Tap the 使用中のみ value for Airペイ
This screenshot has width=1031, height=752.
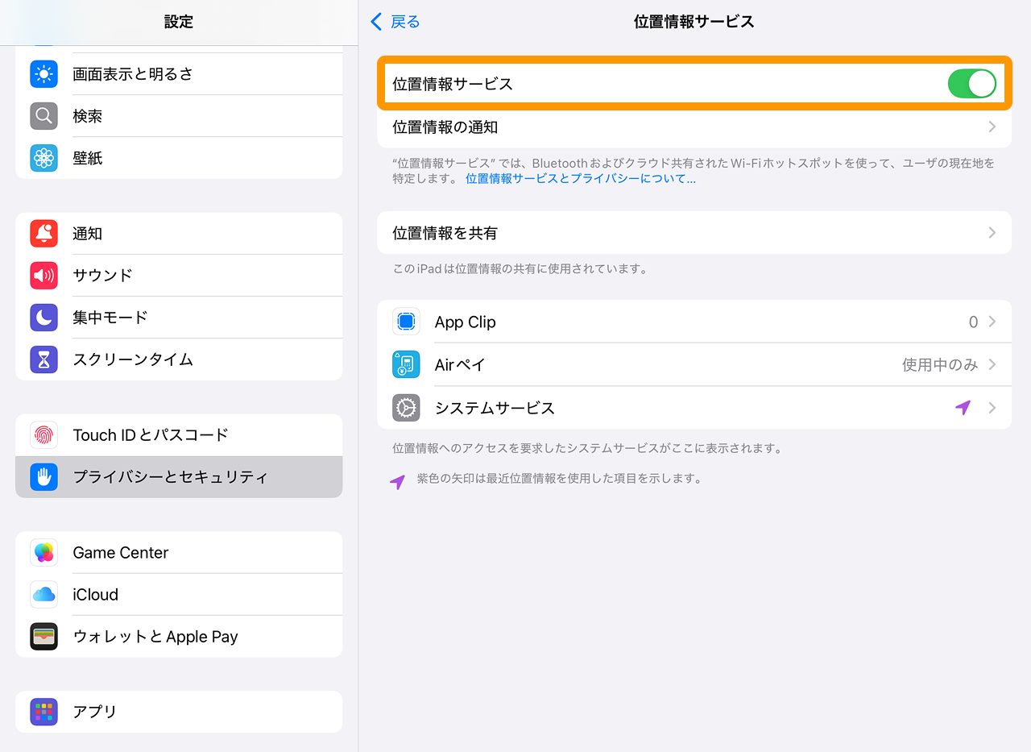[940, 365]
